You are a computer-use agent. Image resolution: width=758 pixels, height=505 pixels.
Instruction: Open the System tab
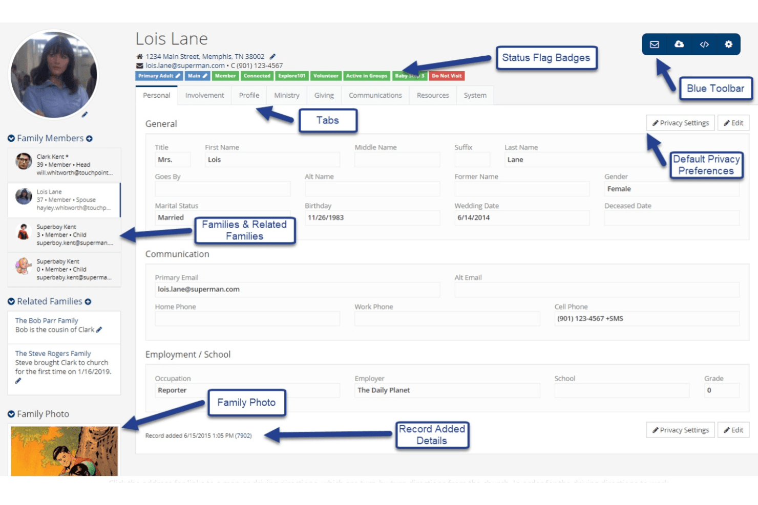475,96
